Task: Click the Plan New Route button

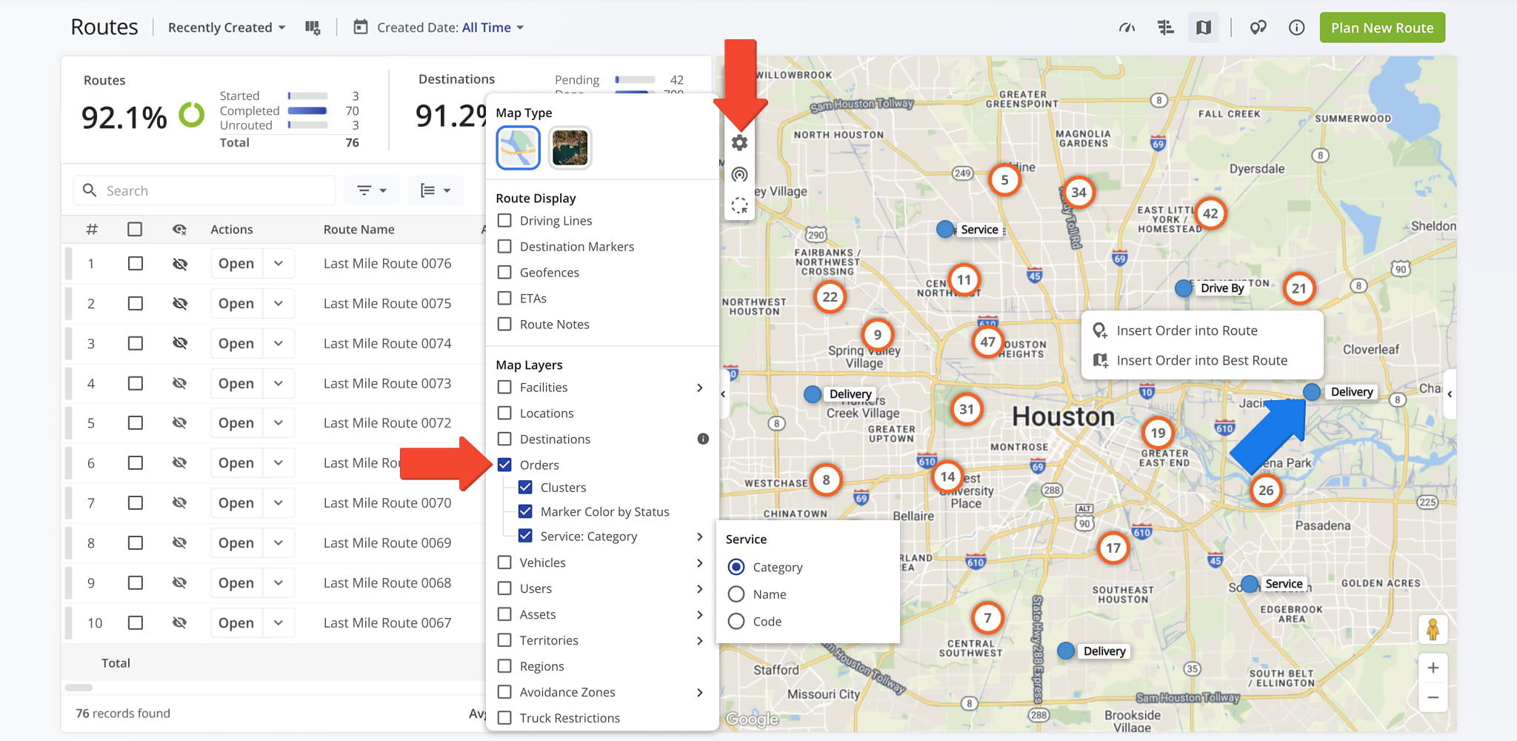Action: pyautogui.click(x=1382, y=27)
